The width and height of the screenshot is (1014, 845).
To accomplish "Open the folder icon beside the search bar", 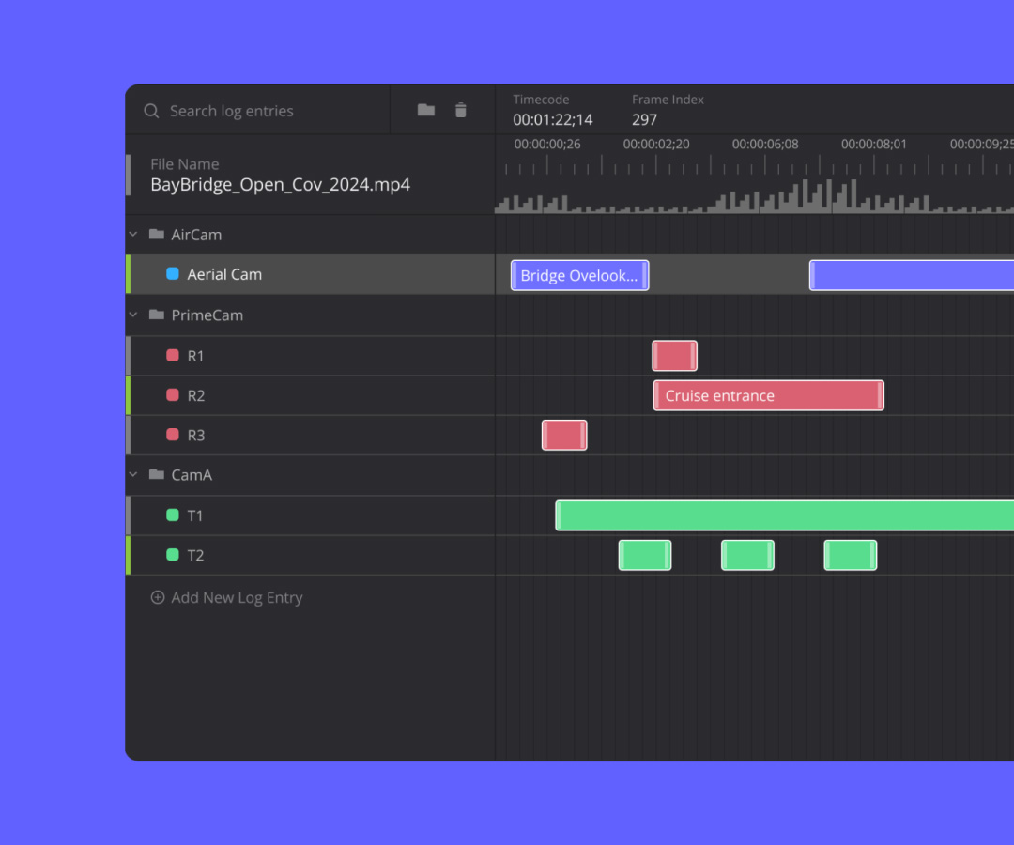I will pyautogui.click(x=425, y=110).
